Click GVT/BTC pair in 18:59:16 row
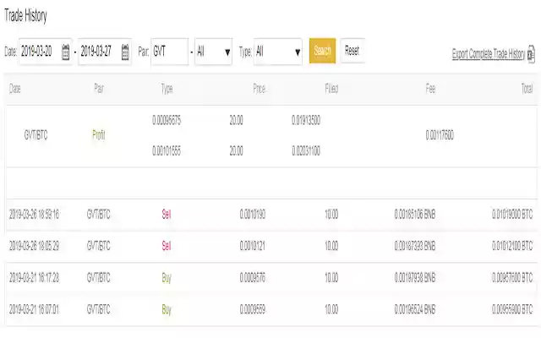The width and height of the screenshot is (541, 338). [98, 214]
